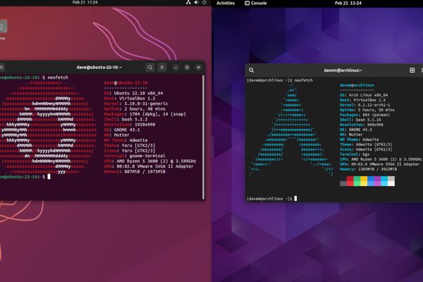Close the dave@ubuntu-22-10 terminal window
Viewport: 423px width, 282px height.
click(x=199, y=68)
